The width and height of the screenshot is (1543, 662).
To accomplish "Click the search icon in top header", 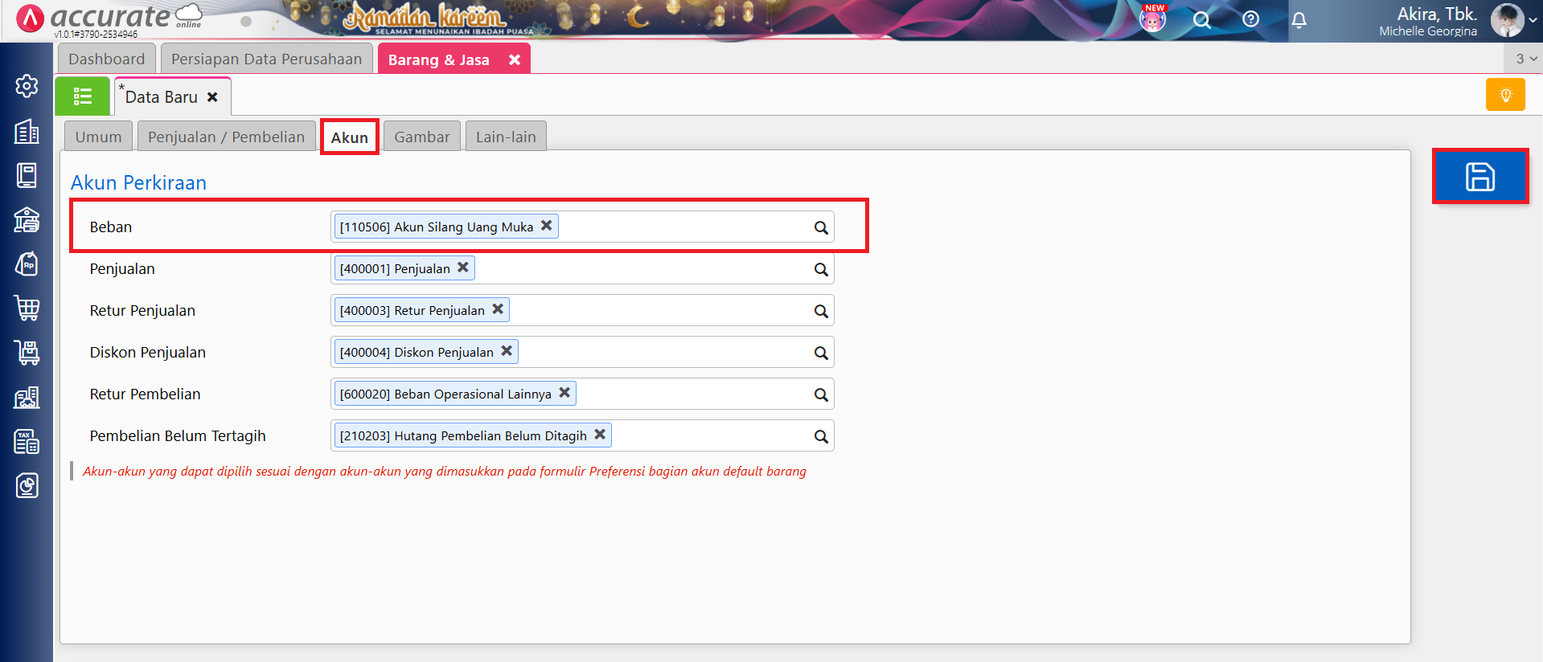I will coord(1201,20).
